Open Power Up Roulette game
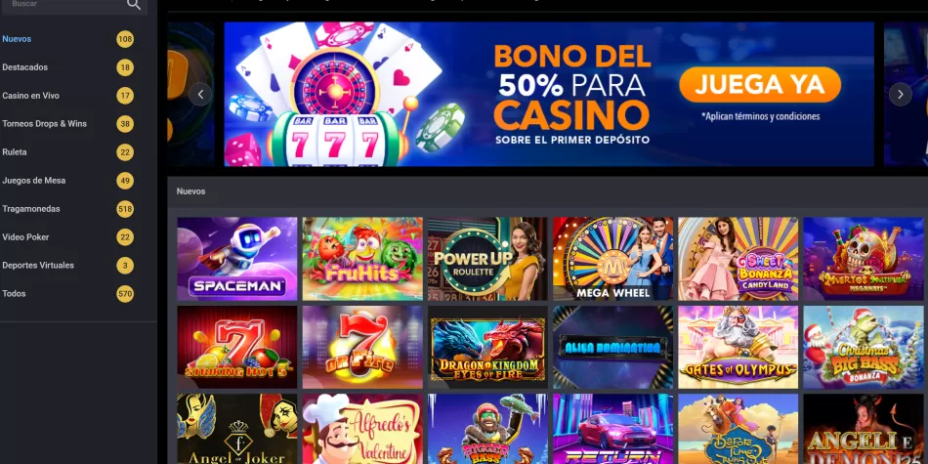 (487, 259)
